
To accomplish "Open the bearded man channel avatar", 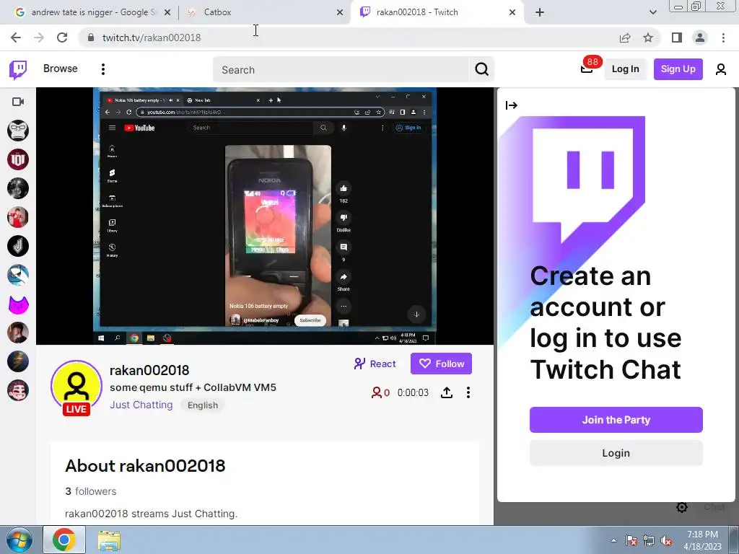I will point(18,333).
